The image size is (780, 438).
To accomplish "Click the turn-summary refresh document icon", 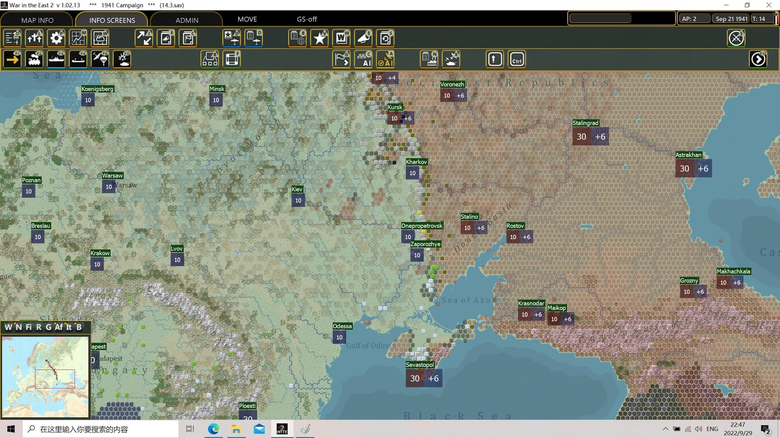I will (385, 38).
